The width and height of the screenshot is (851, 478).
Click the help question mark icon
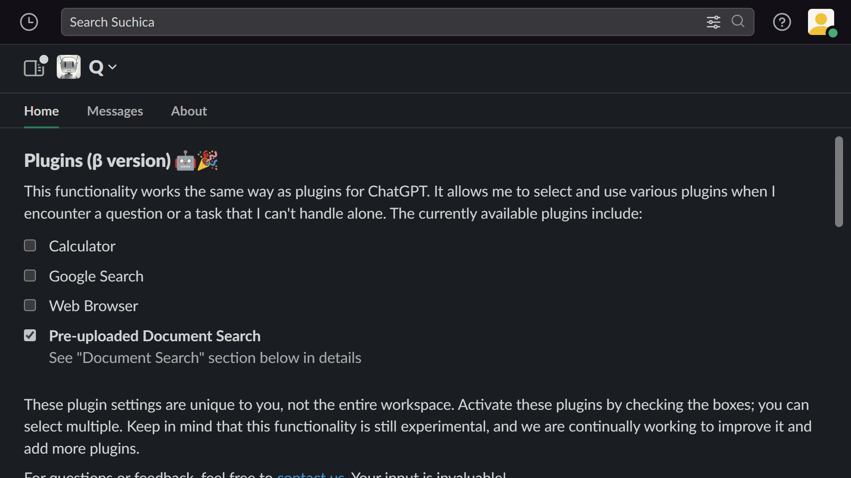[782, 22]
